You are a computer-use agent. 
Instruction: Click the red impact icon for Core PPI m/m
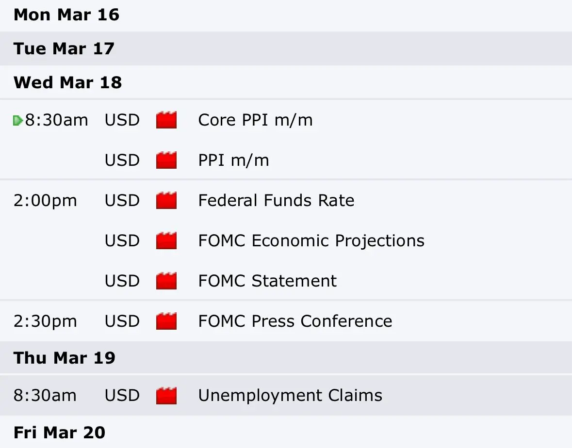pos(166,120)
